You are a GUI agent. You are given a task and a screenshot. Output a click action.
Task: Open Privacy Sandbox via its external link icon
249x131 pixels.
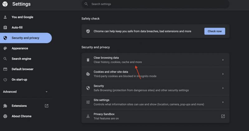coord(223,116)
